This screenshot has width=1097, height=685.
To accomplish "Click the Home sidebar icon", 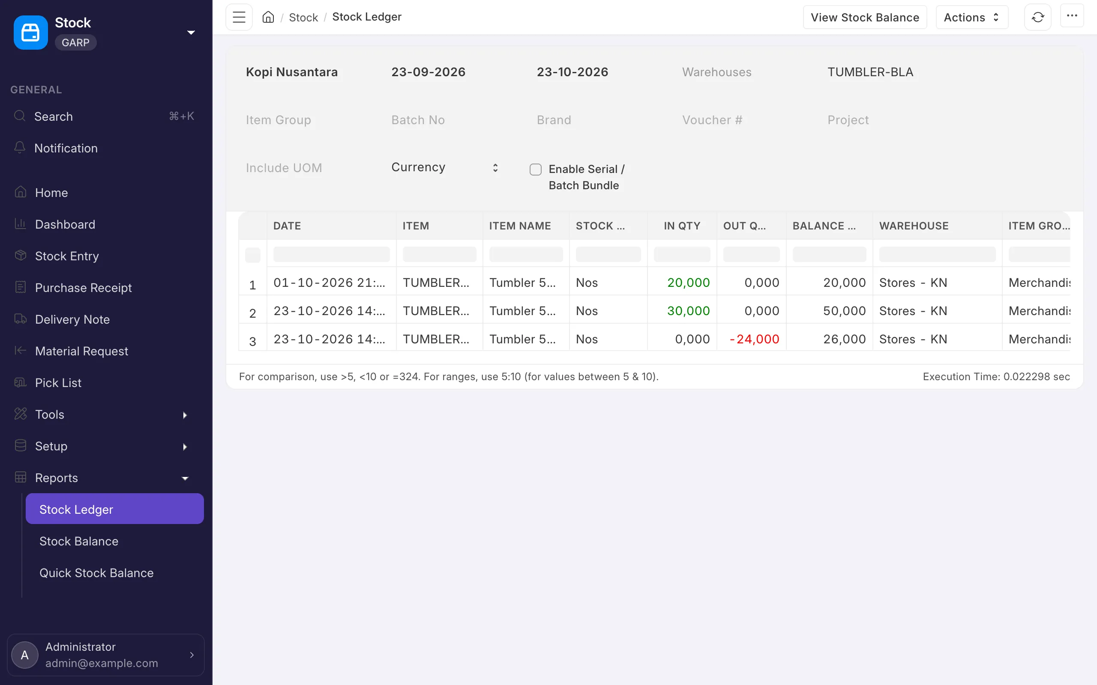I will 21,192.
